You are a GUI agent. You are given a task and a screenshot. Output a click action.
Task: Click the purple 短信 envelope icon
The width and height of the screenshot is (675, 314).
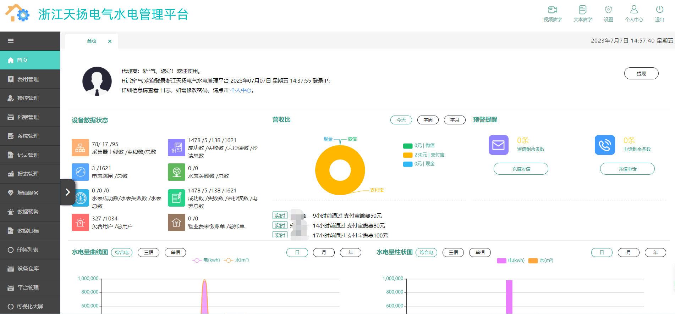pyautogui.click(x=498, y=145)
